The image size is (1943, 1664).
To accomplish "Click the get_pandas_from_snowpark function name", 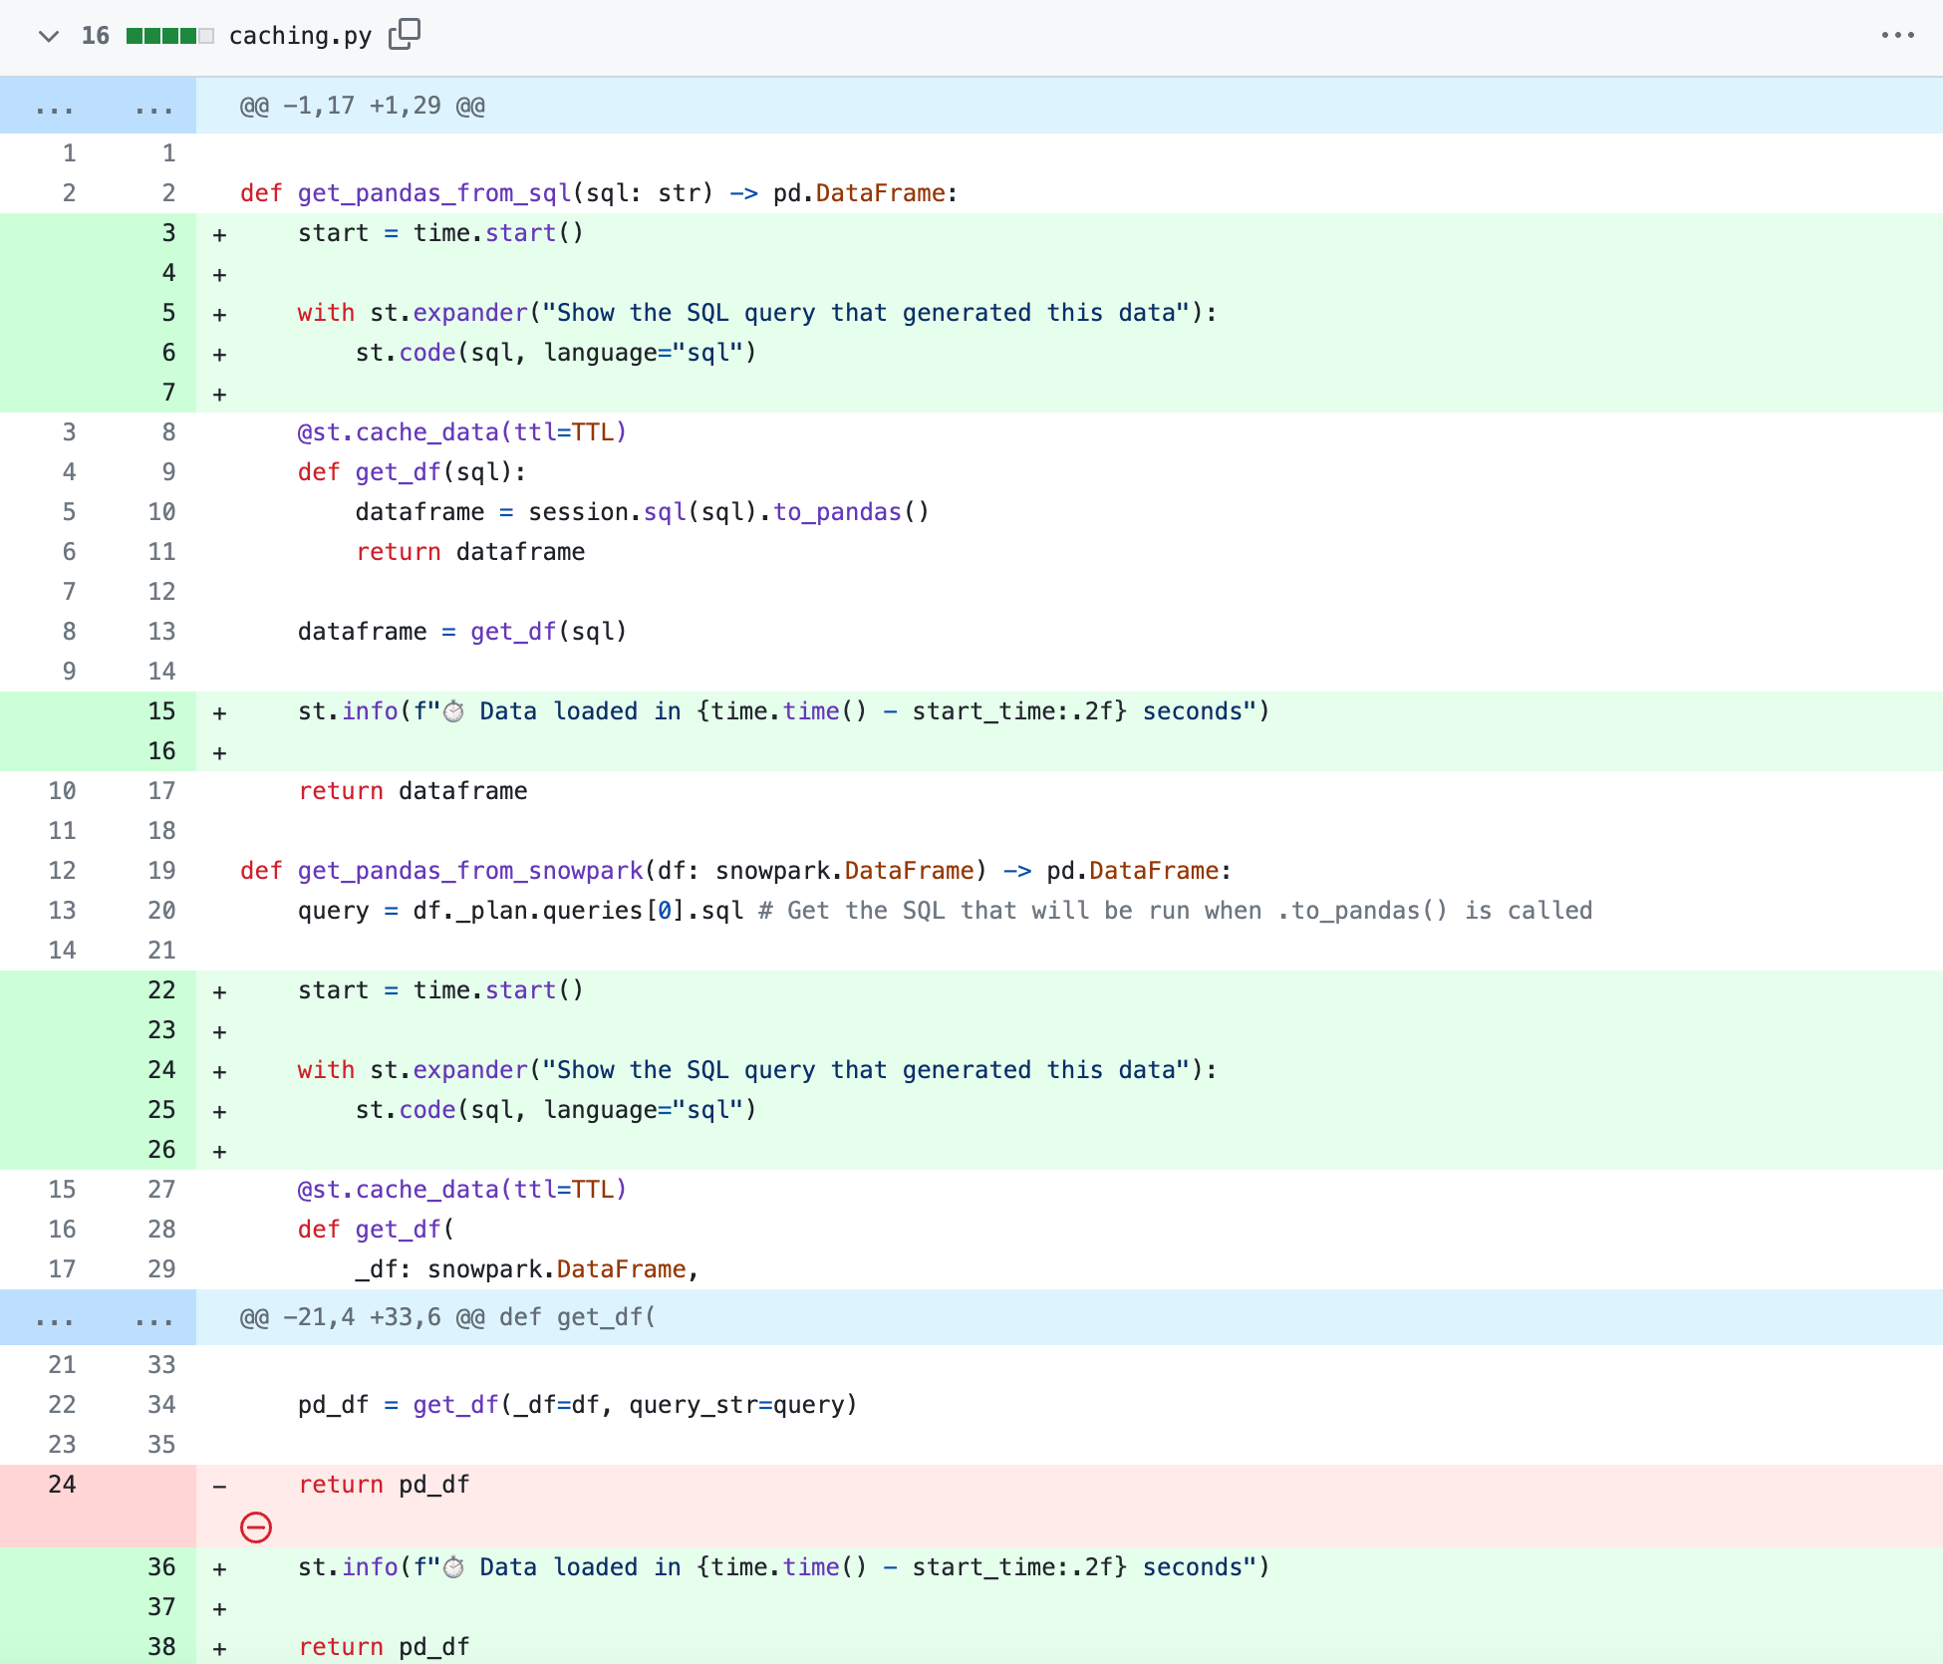I will 469,870.
